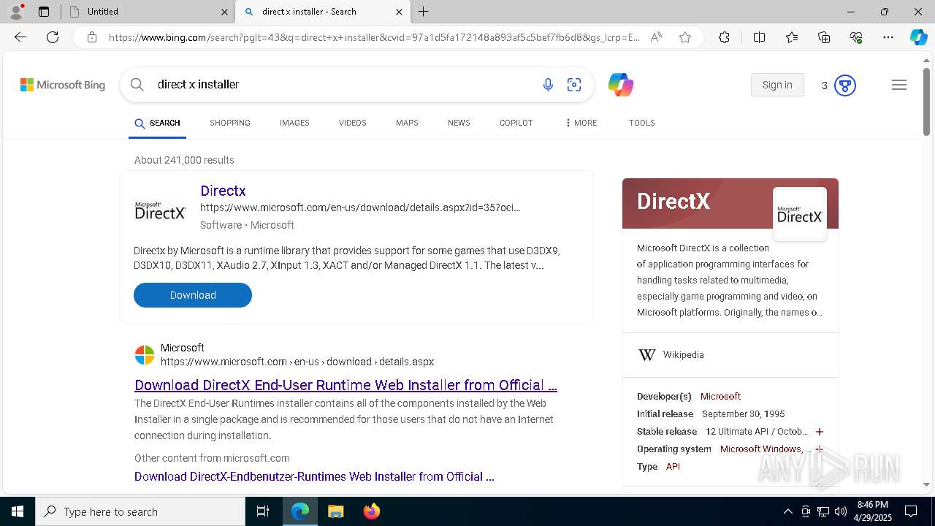Image resolution: width=935 pixels, height=526 pixels.
Task: Open the Directx result title link
Action: [x=223, y=191]
